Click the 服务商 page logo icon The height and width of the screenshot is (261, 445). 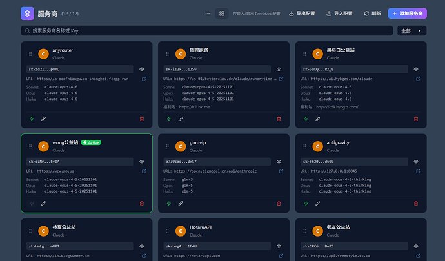click(27, 14)
